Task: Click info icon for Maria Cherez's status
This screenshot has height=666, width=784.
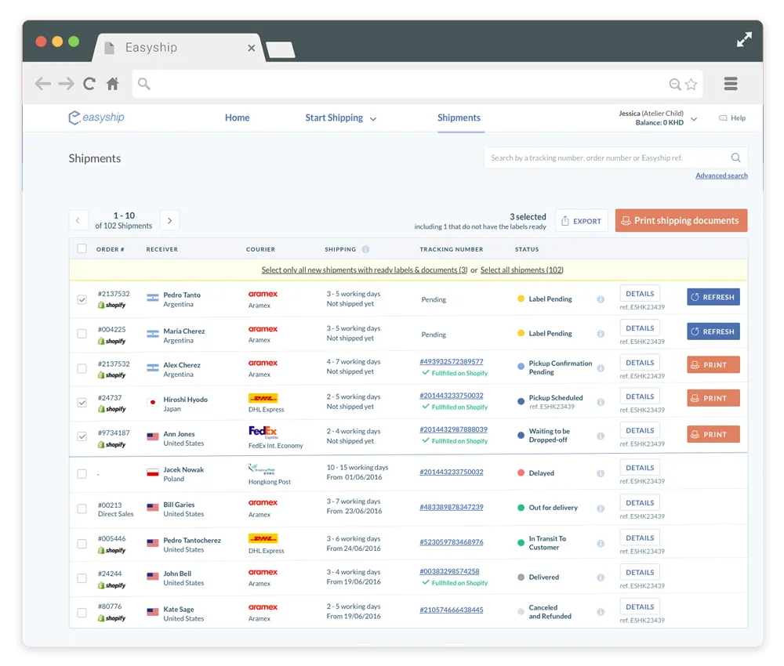Action: (601, 334)
